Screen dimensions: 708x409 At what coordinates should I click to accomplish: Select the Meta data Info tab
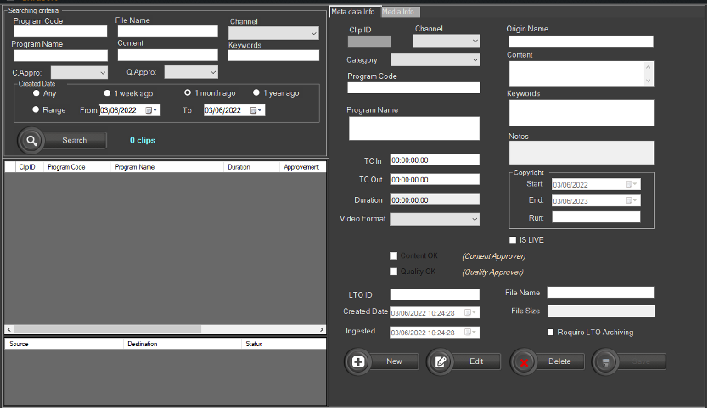coord(353,12)
